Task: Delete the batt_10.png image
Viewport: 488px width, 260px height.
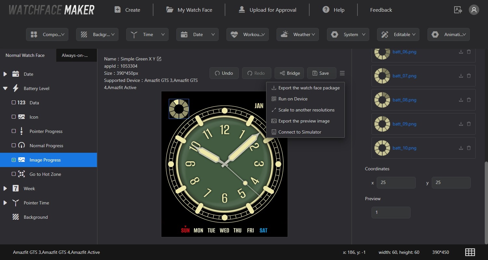Action: coord(469,148)
